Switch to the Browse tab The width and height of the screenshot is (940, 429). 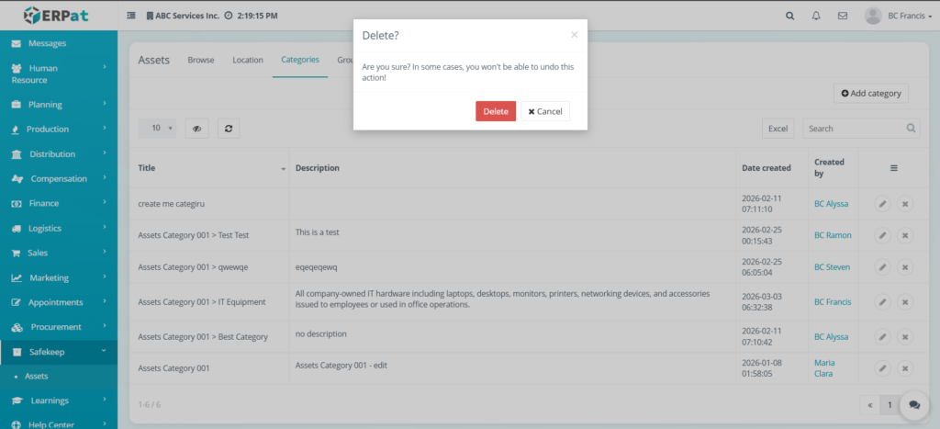[201, 61]
